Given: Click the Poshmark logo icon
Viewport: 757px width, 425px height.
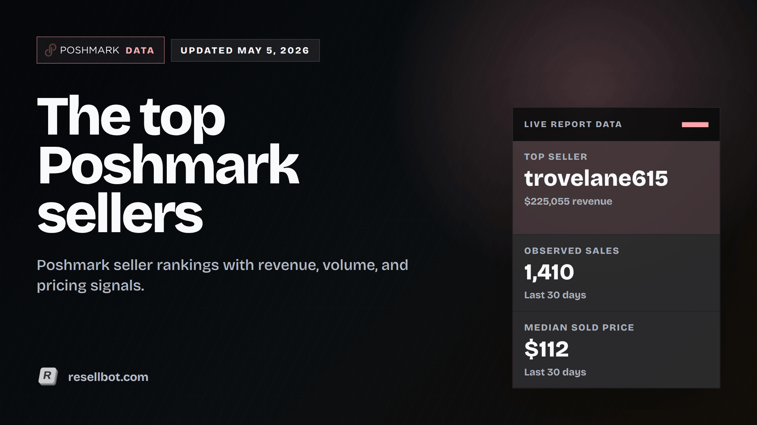Looking at the screenshot, I should (50, 50).
